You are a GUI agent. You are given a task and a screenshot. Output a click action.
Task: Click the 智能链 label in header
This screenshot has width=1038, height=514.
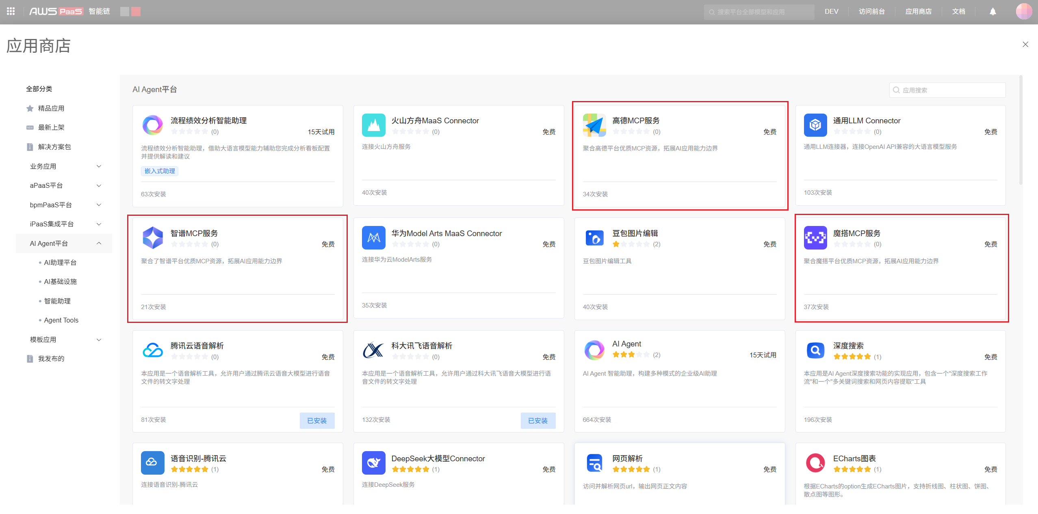point(100,11)
